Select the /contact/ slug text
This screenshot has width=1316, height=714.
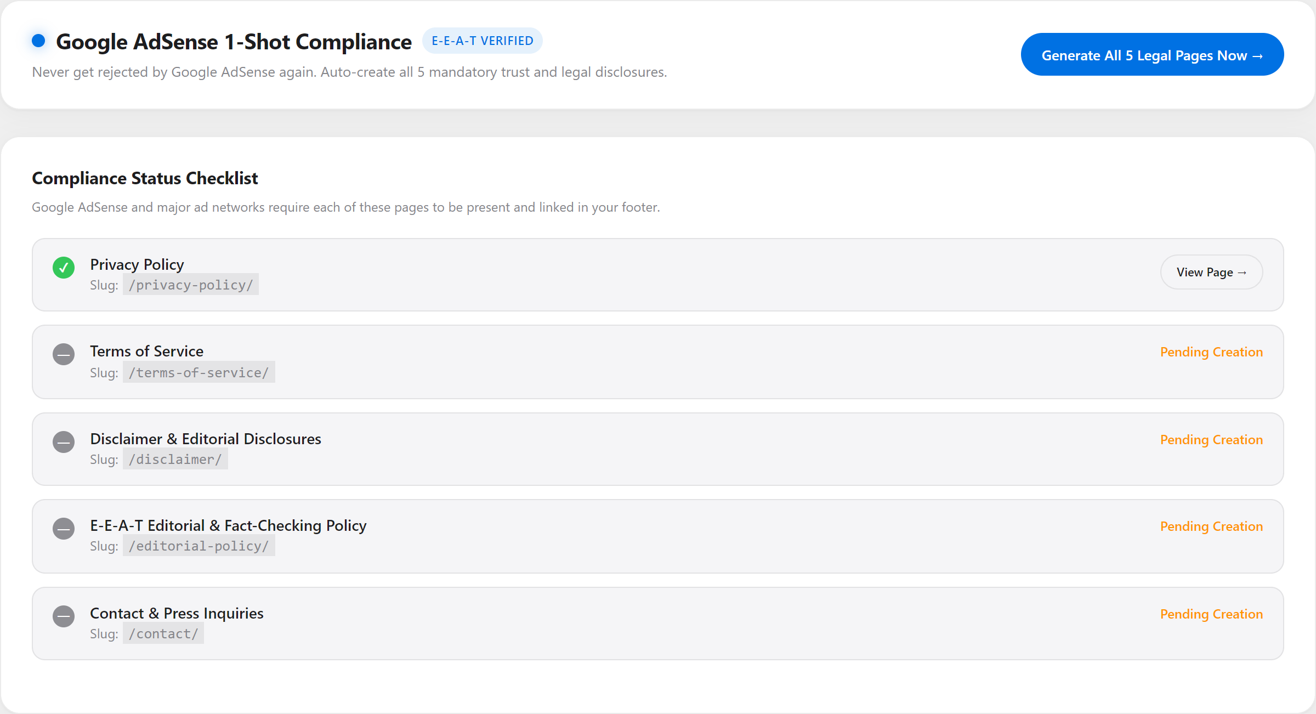click(163, 634)
